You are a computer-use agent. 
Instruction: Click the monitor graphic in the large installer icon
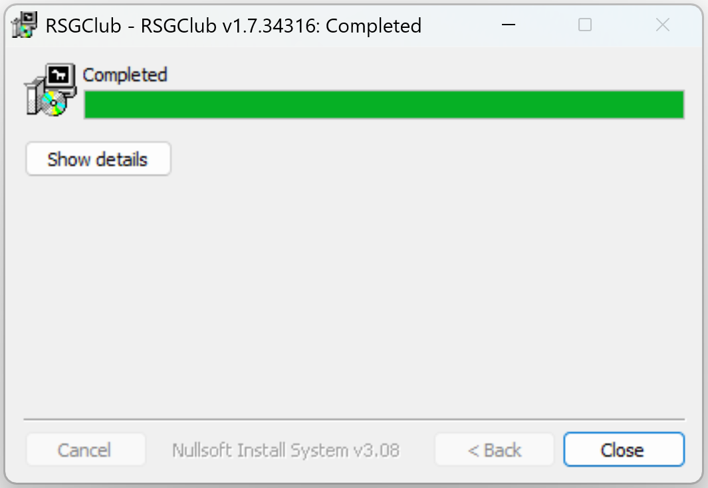pos(60,76)
